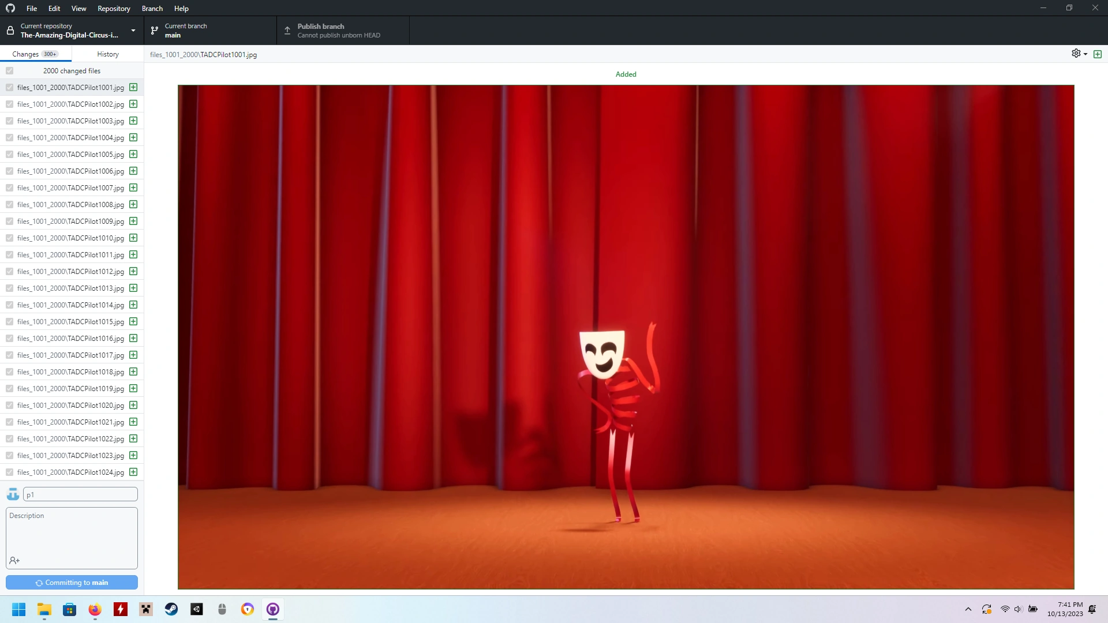Click the Committing to main button
The width and height of the screenshot is (1108, 623).
72,583
